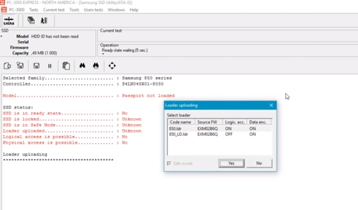Click the first document-export icon in the lower toolbar
Viewport: 358px width, 210px height.
pos(7,66)
